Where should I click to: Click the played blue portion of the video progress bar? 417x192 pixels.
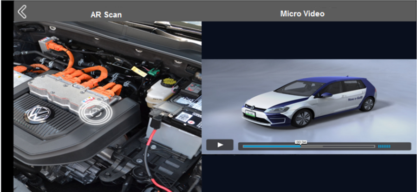point(269,146)
